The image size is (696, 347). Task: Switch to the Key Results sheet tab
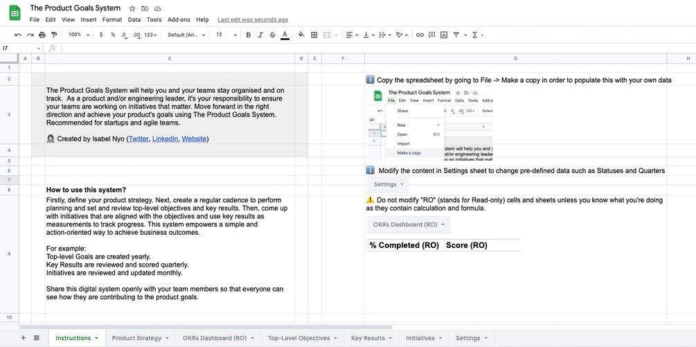point(371,338)
